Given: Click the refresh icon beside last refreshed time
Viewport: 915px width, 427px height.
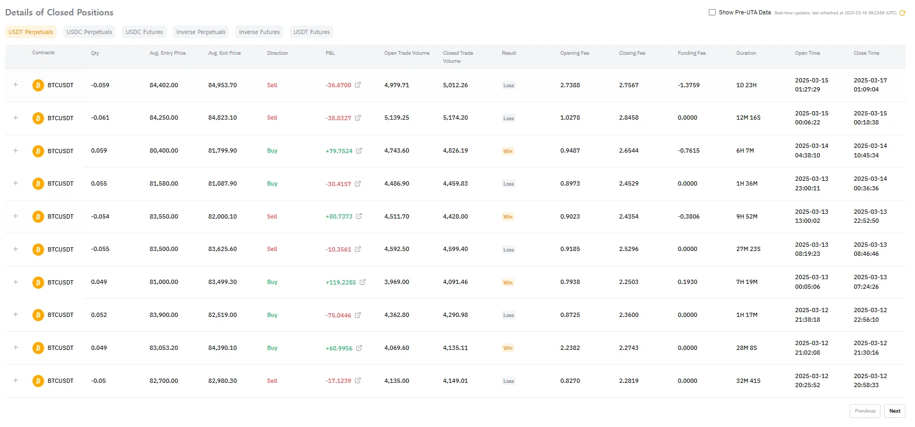Looking at the screenshot, I should pos(902,13).
